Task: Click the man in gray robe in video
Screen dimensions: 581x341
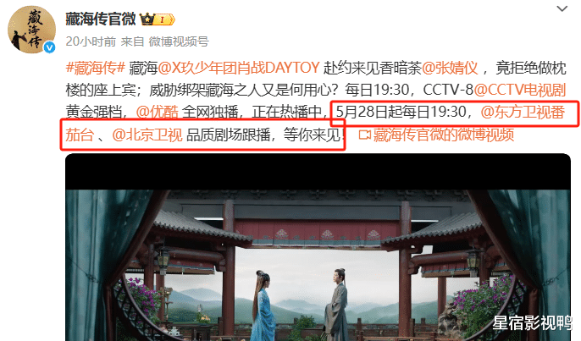Action: pos(336,305)
